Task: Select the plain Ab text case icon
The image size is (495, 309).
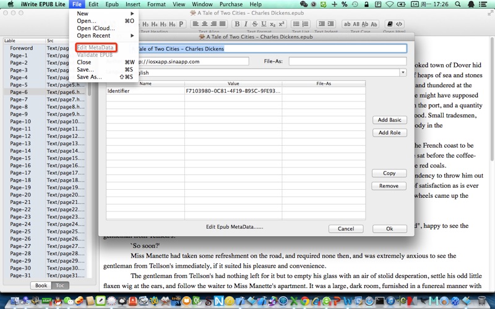Action: [x=374, y=24]
